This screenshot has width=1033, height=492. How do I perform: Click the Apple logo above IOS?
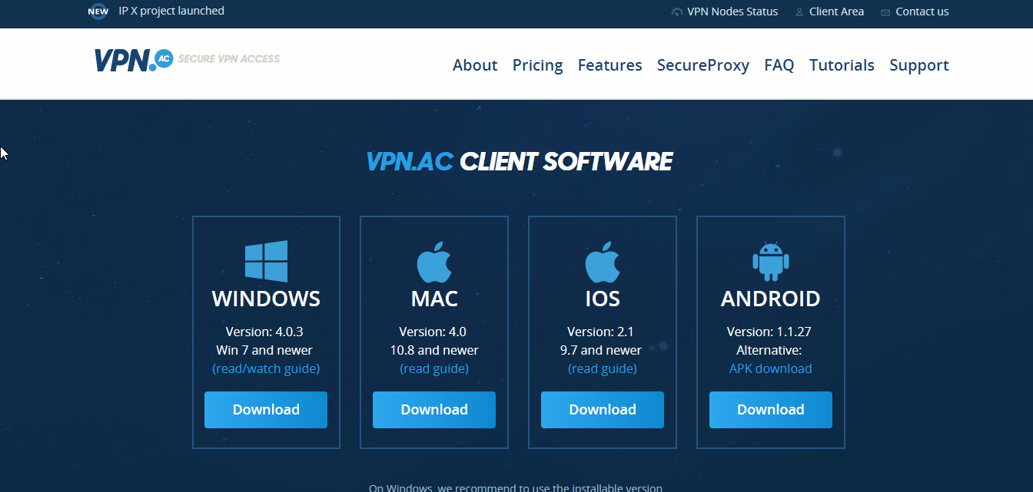603,263
